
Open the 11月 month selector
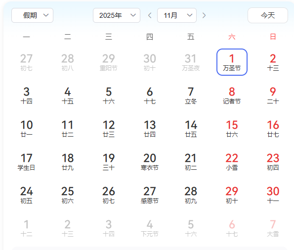(x=177, y=15)
